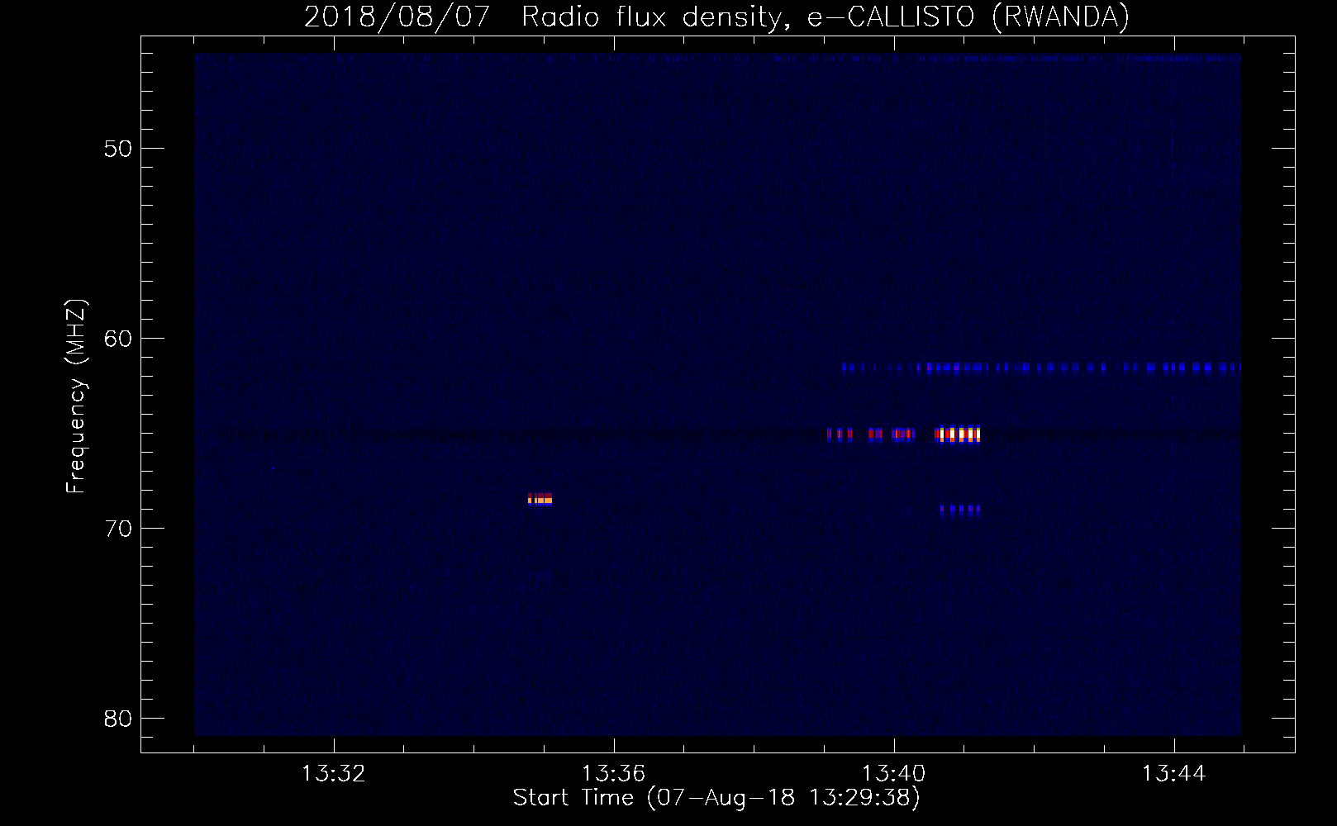The width and height of the screenshot is (1337, 826).
Task: Click the brightest yellow burst near 65 MHz
Action: 958,434
